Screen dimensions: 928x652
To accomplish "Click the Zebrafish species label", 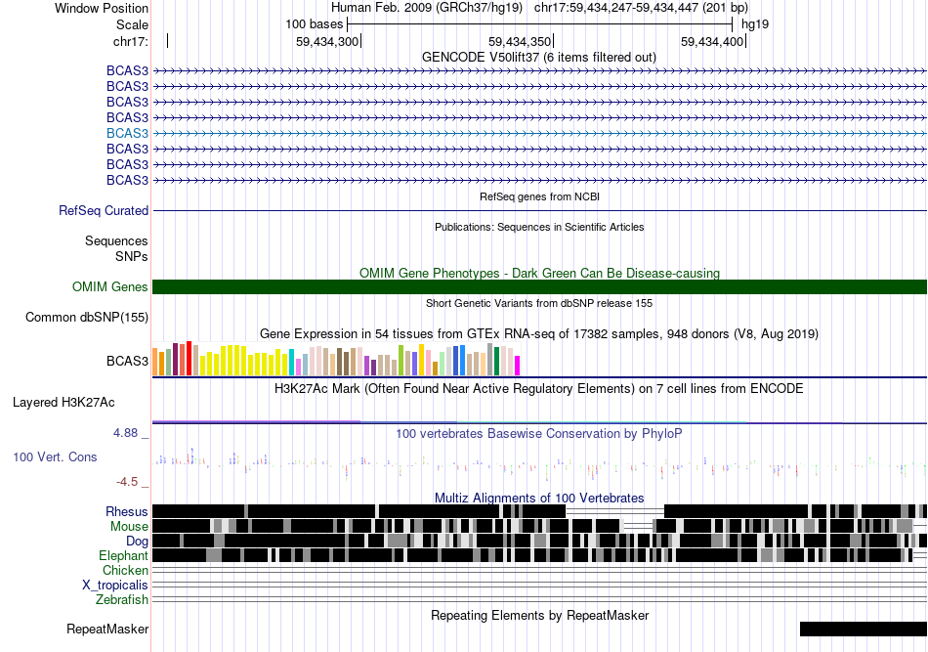I will coord(122,600).
